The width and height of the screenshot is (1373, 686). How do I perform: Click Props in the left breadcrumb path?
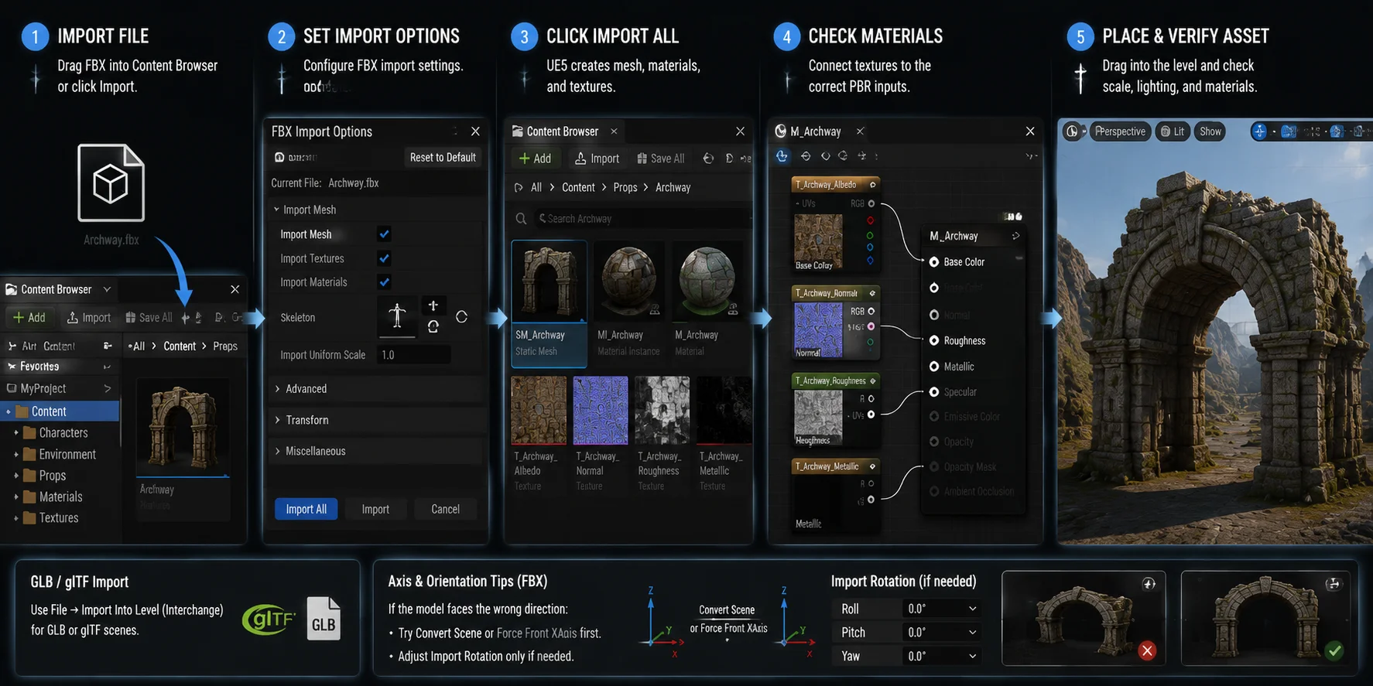tap(225, 346)
